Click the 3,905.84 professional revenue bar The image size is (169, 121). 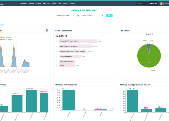[x=101, y=110]
